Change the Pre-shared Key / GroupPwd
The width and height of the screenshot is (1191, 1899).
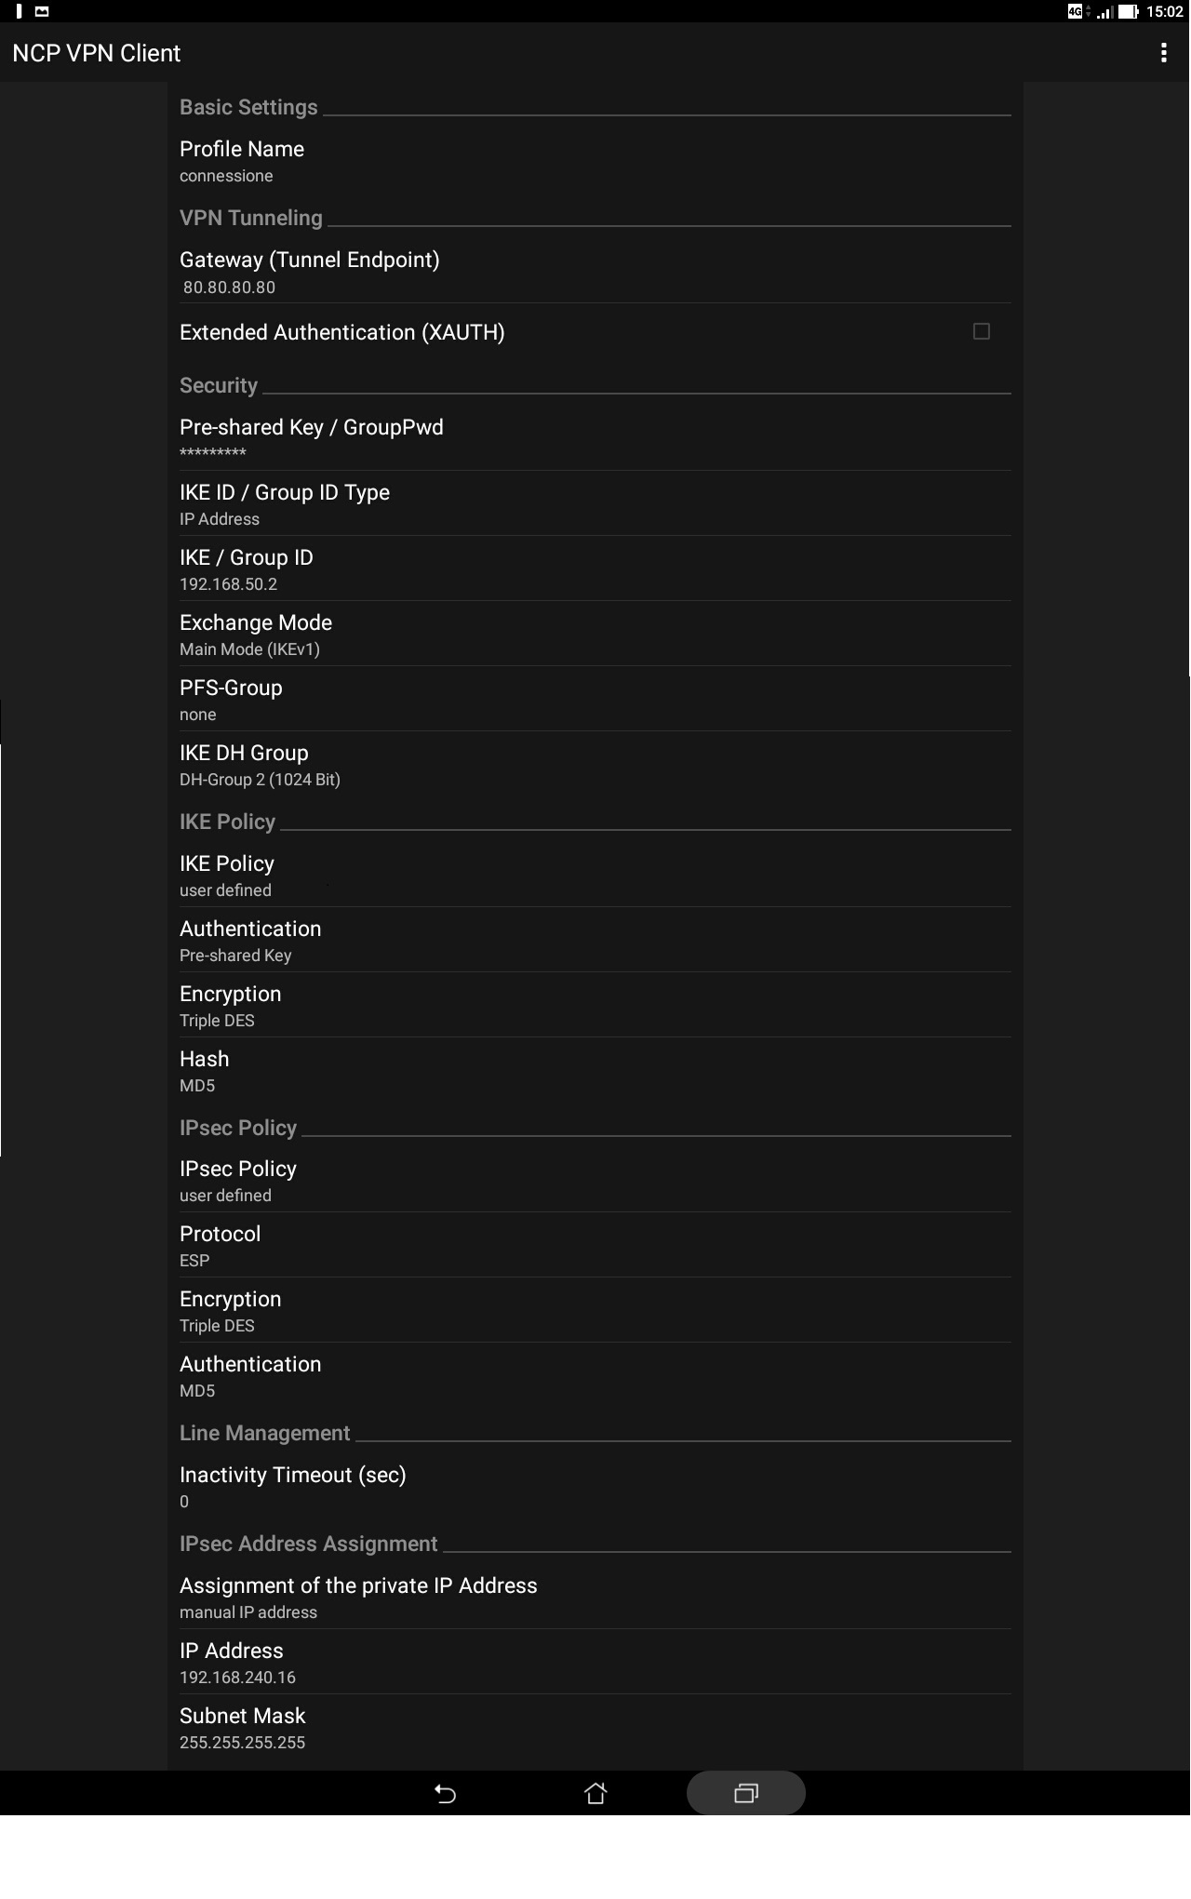[594, 437]
